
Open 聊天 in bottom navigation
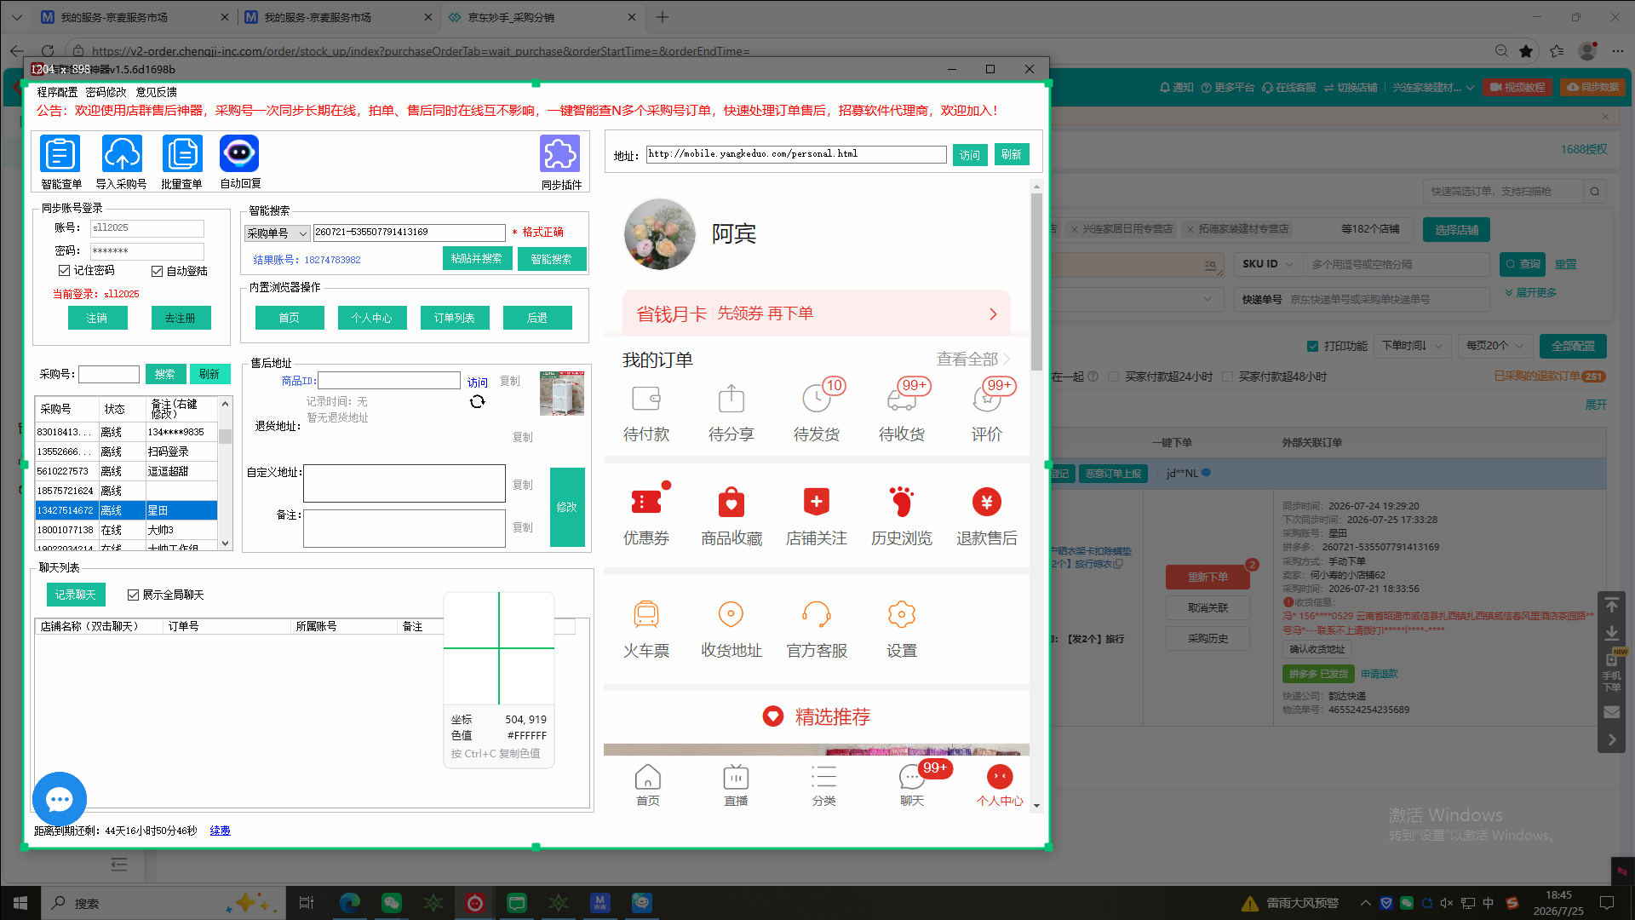point(912,785)
